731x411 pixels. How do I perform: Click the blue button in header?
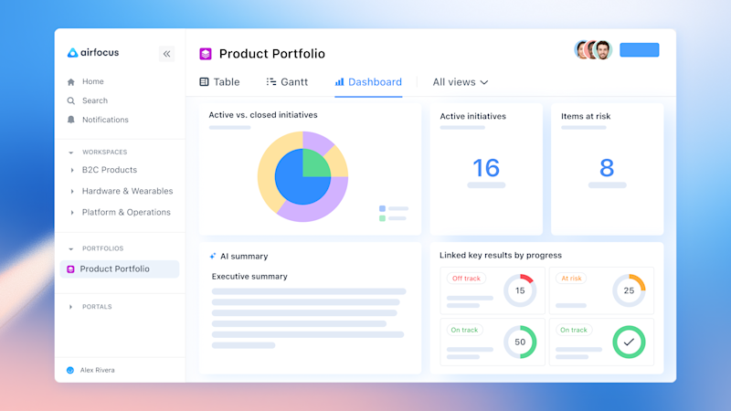(639, 50)
